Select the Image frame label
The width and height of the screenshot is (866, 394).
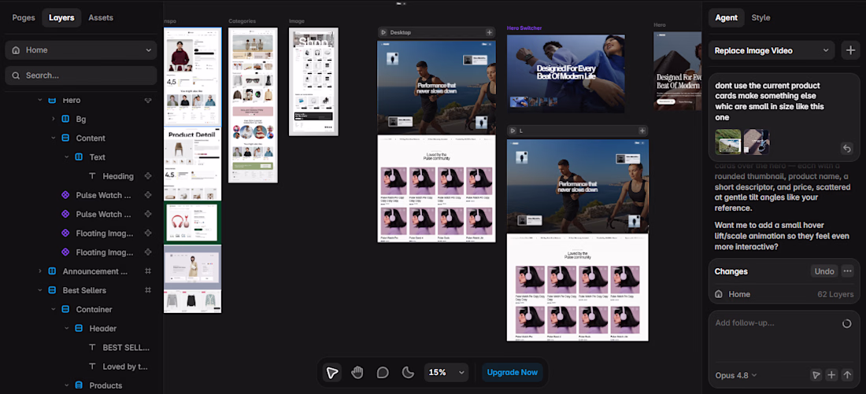pyautogui.click(x=297, y=21)
